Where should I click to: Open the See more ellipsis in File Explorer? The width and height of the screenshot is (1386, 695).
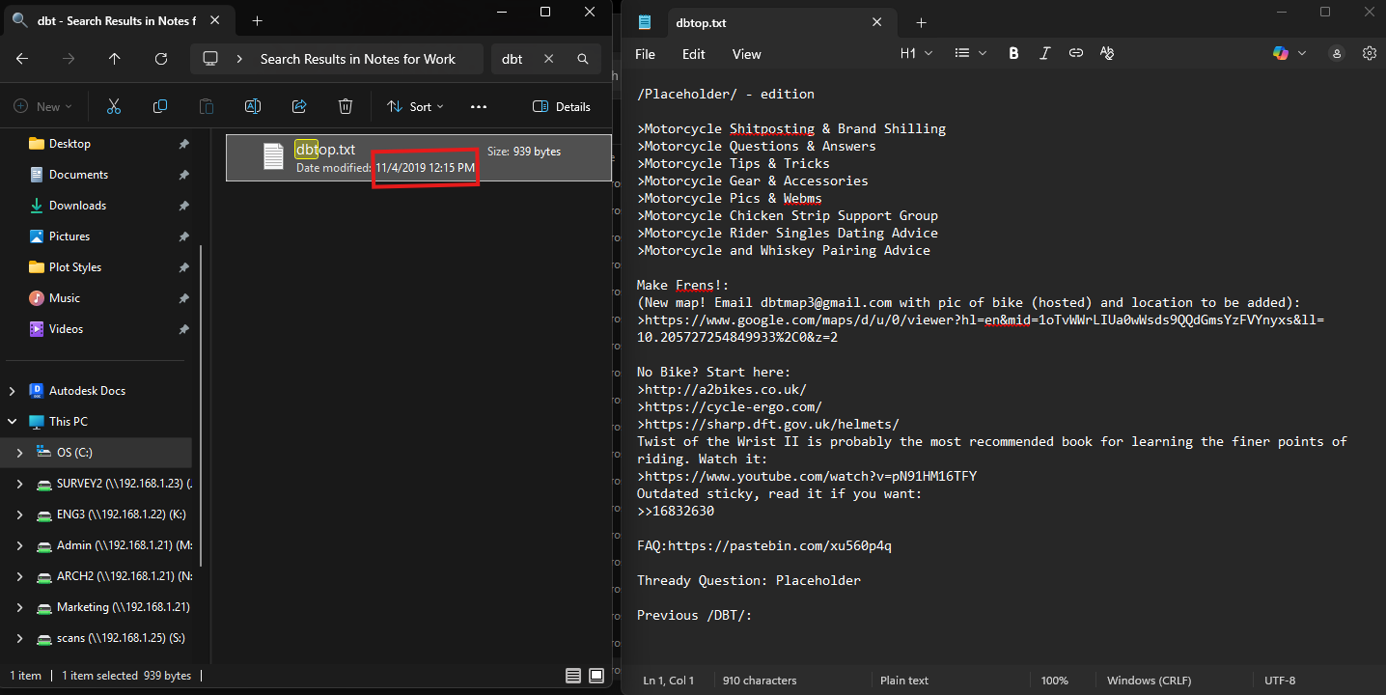click(479, 106)
